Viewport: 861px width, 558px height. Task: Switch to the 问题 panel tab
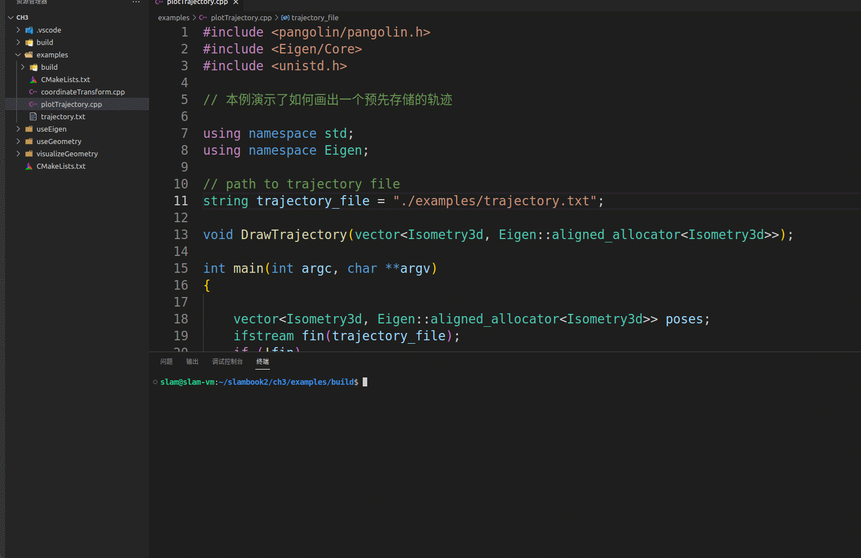coord(166,362)
